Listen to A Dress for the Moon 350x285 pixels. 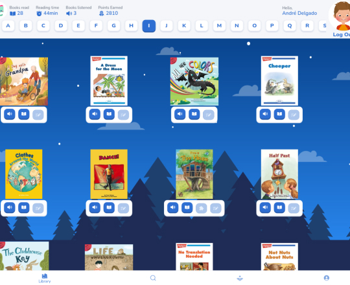[95, 114]
